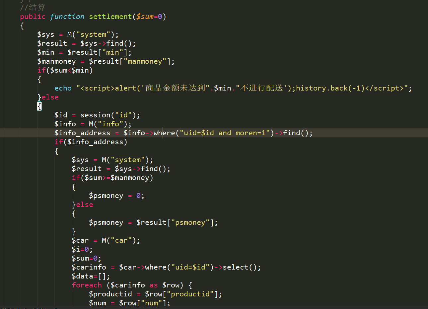Click the highlighted opening brace after else
Screen dimensions: 428x309
point(39,106)
